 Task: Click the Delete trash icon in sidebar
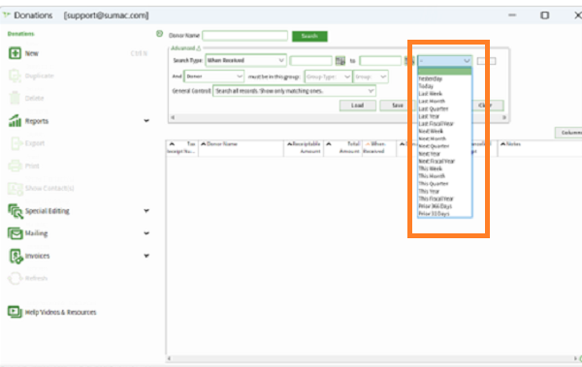[x=15, y=98]
